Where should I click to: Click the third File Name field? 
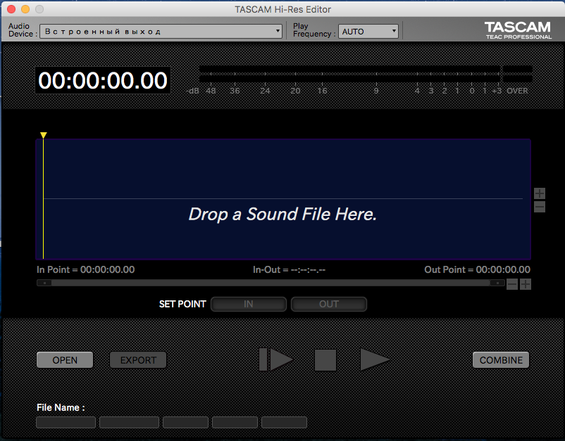185,422
